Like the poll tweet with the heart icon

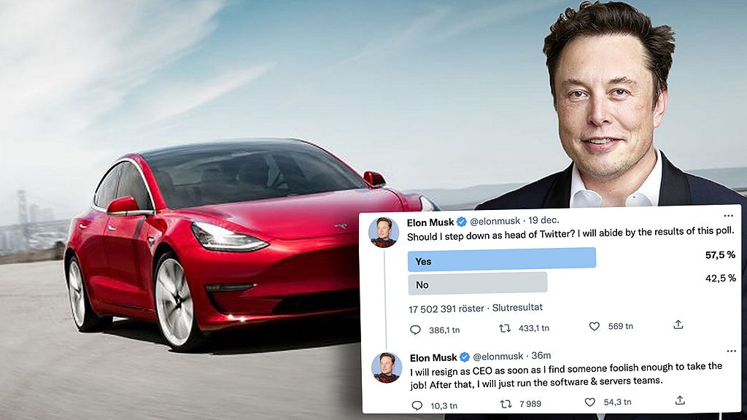[594, 326]
